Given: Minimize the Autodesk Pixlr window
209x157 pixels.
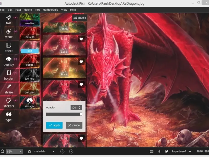Looking at the screenshot, I should click(x=193, y=3).
